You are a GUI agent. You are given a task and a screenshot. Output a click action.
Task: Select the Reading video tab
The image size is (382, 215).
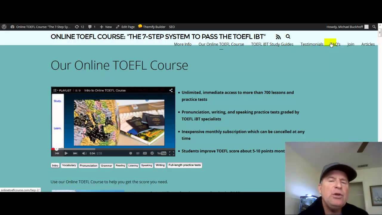tap(120, 165)
